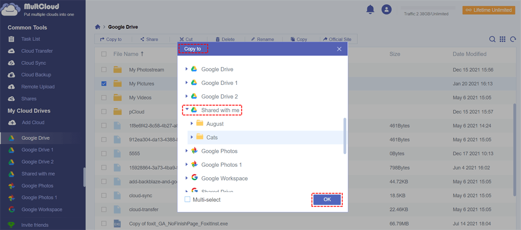Screen dimensions: 521x230
Task: Open the user account avatar
Action: click(x=386, y=10)
